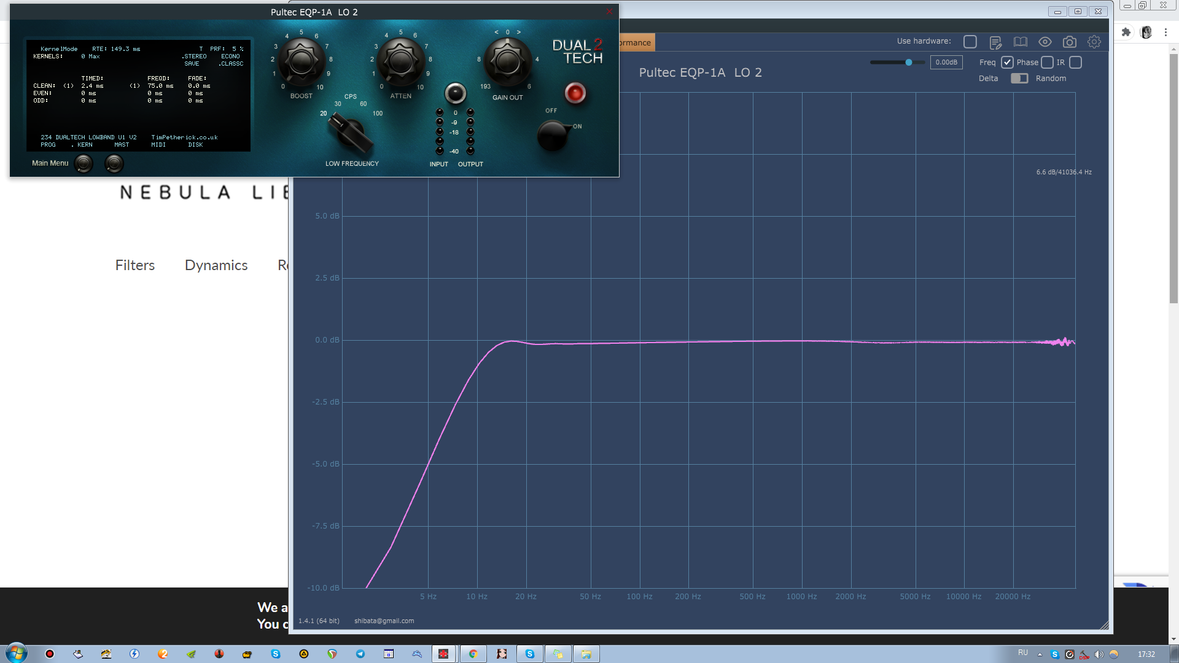The image size is (1179, 663).
Task: Uncheck the Freq checkbox
Action: click(1007, 63)
